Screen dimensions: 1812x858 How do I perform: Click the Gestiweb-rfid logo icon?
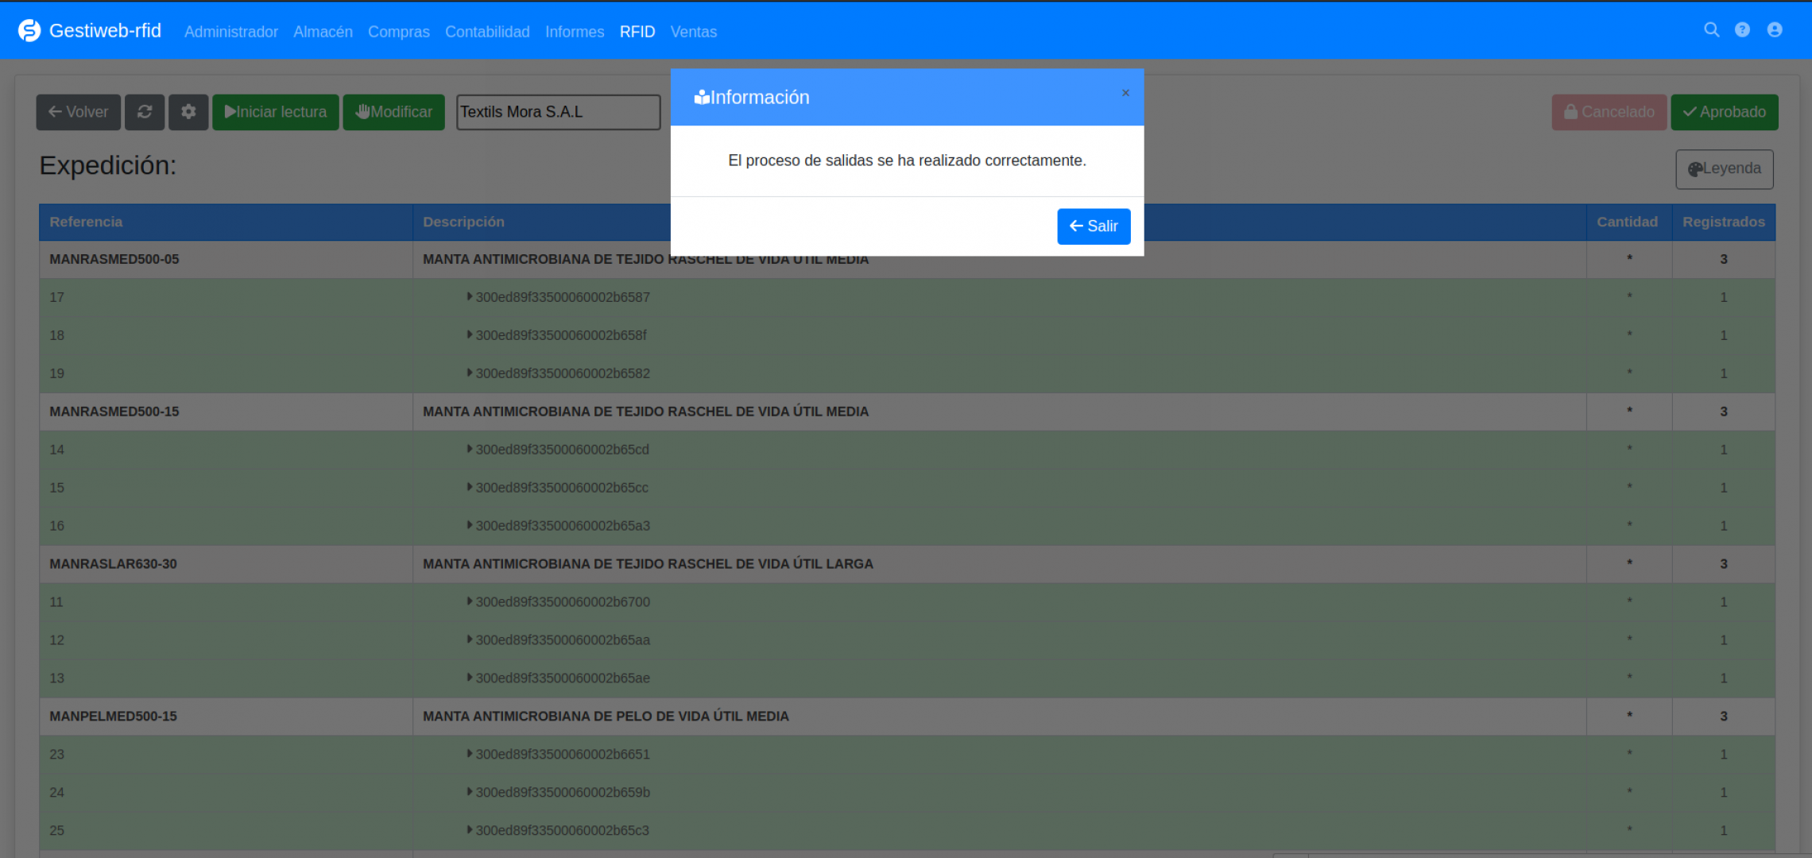coord(29,31)
